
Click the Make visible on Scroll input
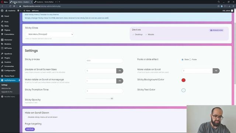pyautogui.click(x=197, y=71)
